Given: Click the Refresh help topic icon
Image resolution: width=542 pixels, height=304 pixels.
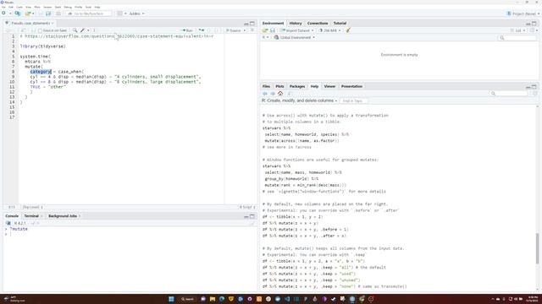Looking at the screenshot, I should pyautogui.click(x=535, y=94).
